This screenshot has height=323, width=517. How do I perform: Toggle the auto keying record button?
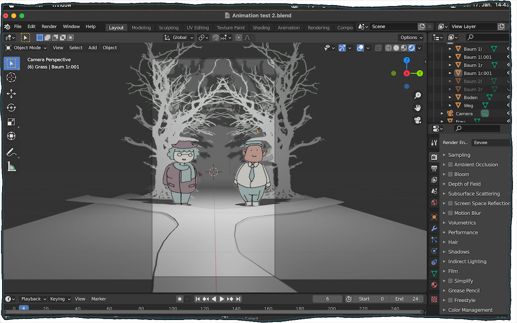coord(180,299)
